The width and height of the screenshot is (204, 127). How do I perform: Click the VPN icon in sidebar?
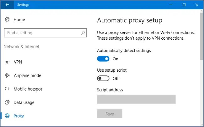point(7,62)
